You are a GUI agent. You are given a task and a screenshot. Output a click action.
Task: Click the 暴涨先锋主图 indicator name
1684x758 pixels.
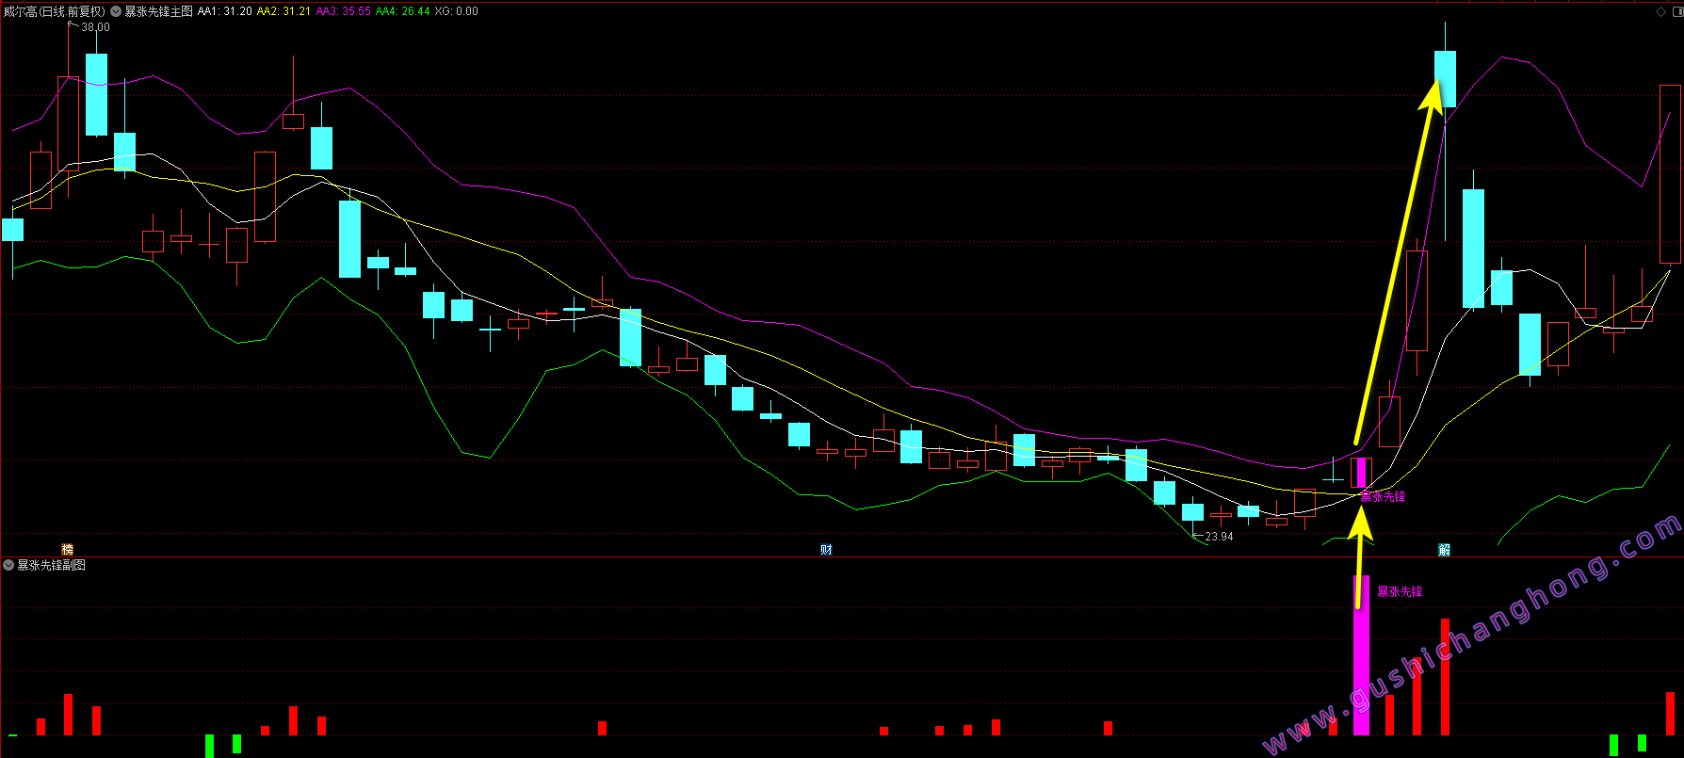click(159, 11)
